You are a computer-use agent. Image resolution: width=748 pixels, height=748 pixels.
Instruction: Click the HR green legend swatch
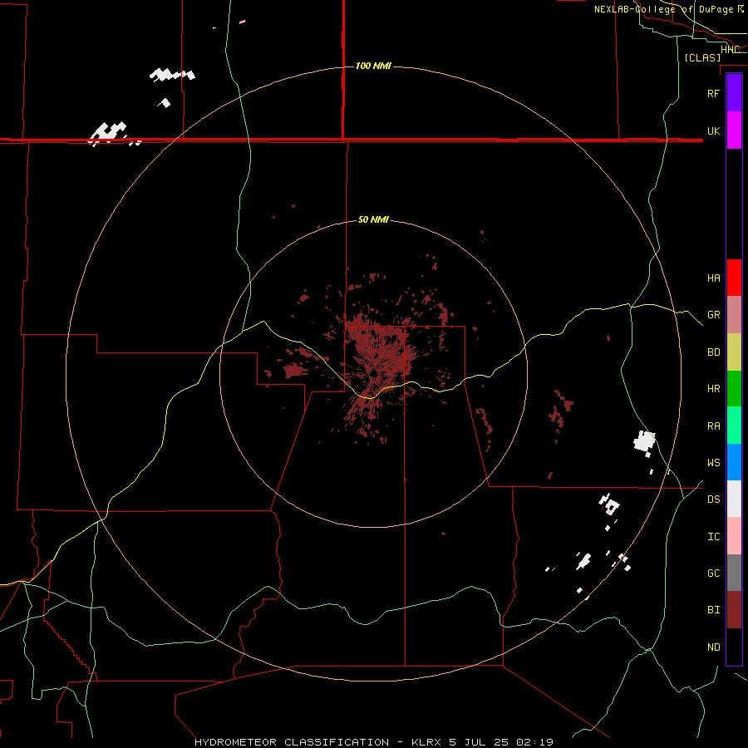click(734, 389)
